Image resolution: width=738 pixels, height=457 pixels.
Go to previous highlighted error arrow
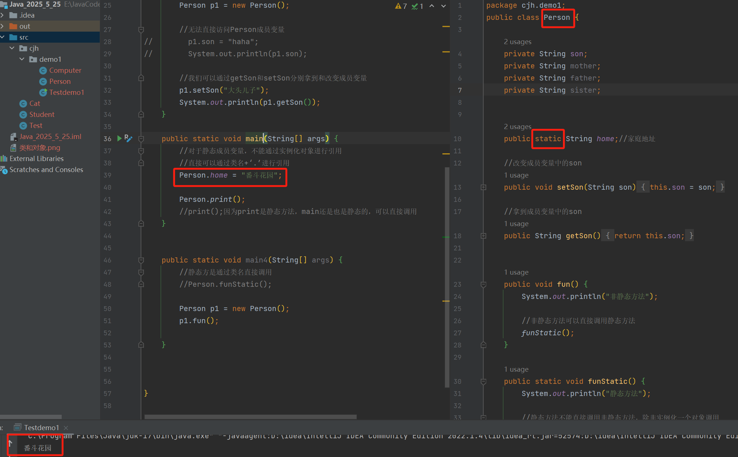432,6
